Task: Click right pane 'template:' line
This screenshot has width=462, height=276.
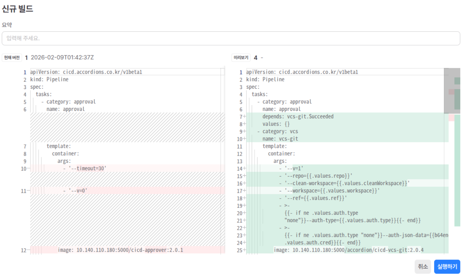Action: click(275, 146)
